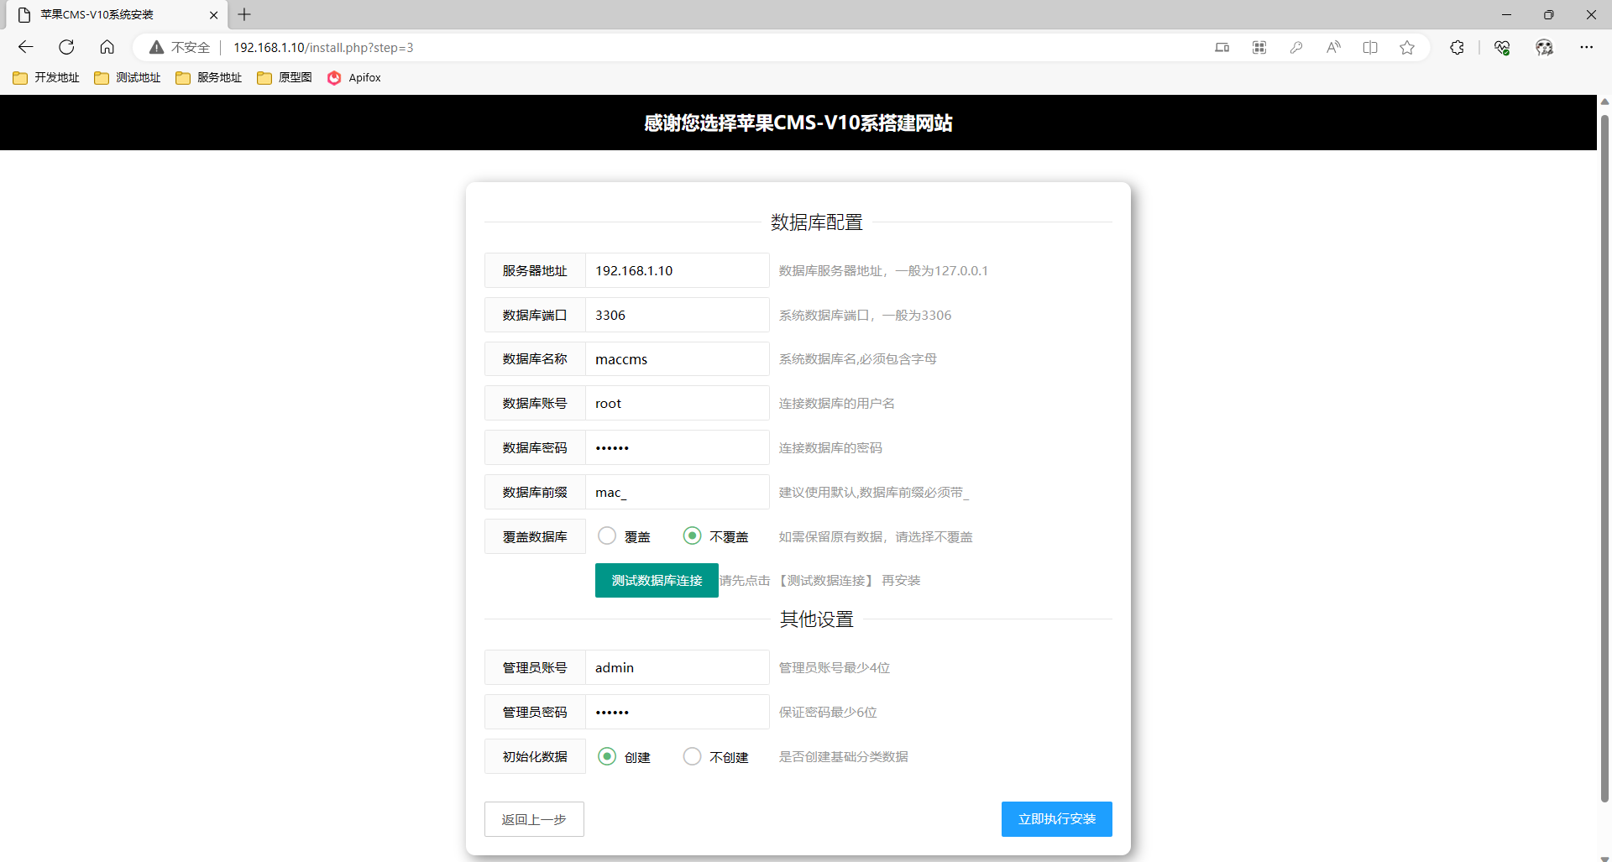The height and width of the screenshot is (862, 1612).
Task: Click hint text 管理员账号最少4位
Action: tap(834, 667)
